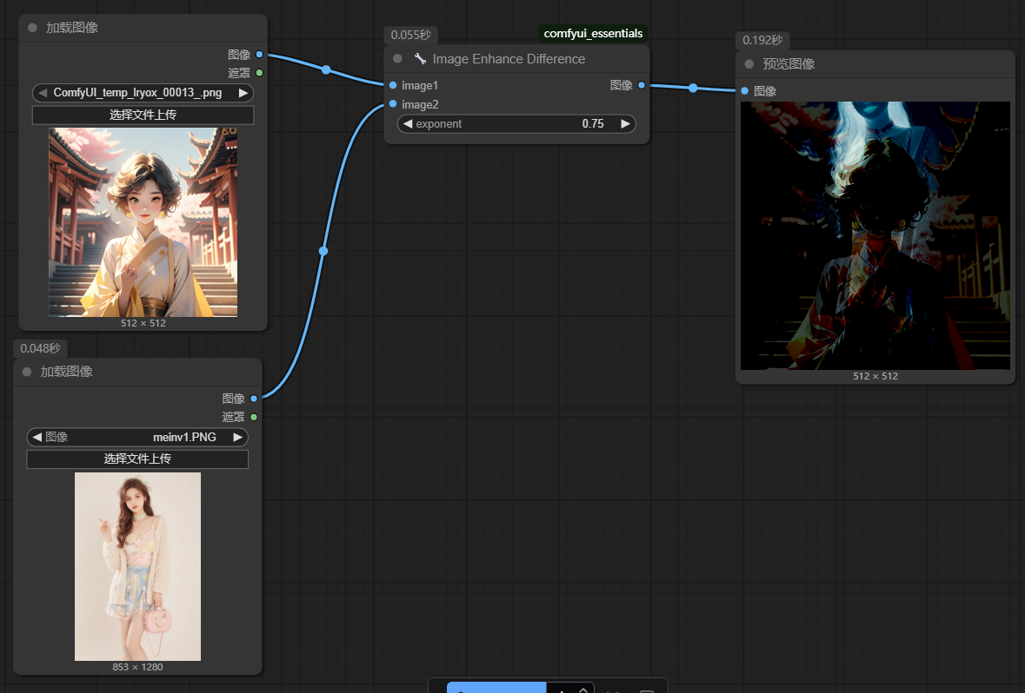Collapse the 预览图像 node using its title dot
The image size is (1025, 693).
(x=749, y=64)
